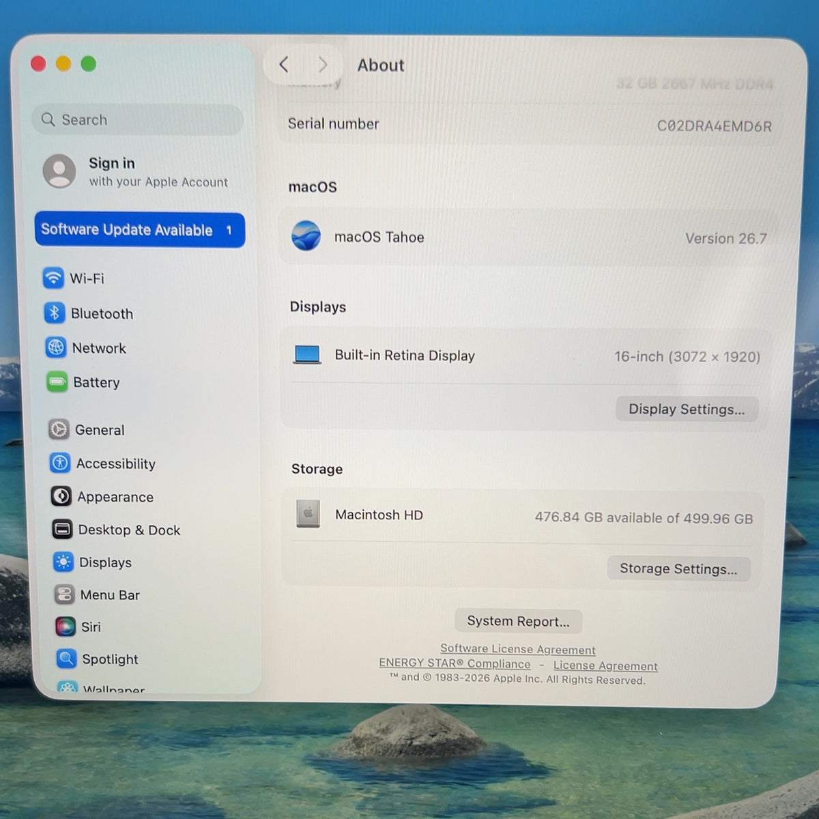
Task: Click the 16-inch (3072 × 1920) text
Action: 687,356
